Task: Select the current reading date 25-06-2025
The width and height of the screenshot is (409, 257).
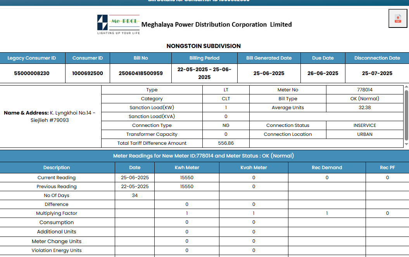Action: [x=135, y=178]
